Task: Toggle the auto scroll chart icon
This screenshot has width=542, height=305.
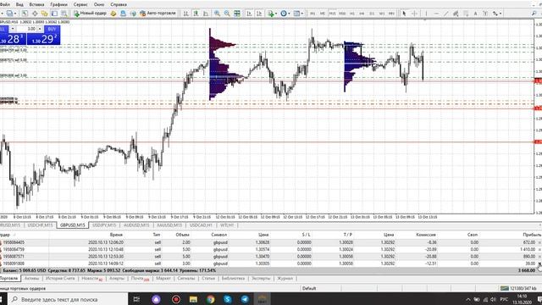Action: pyautogui.click(x=249, y=14)
